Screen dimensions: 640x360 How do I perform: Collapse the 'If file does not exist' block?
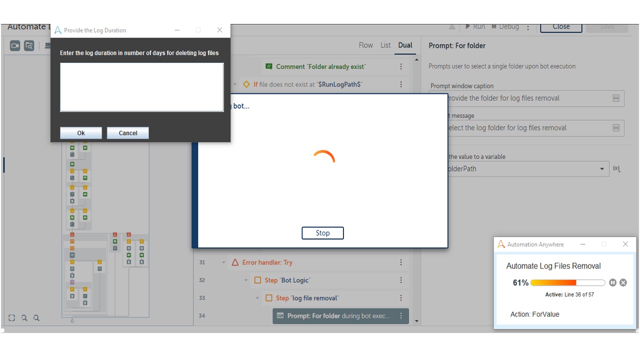[235, 84]
